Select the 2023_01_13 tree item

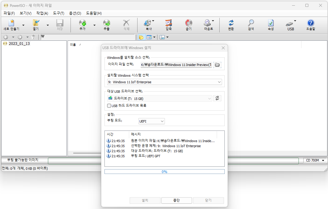[x=19, y=43]
